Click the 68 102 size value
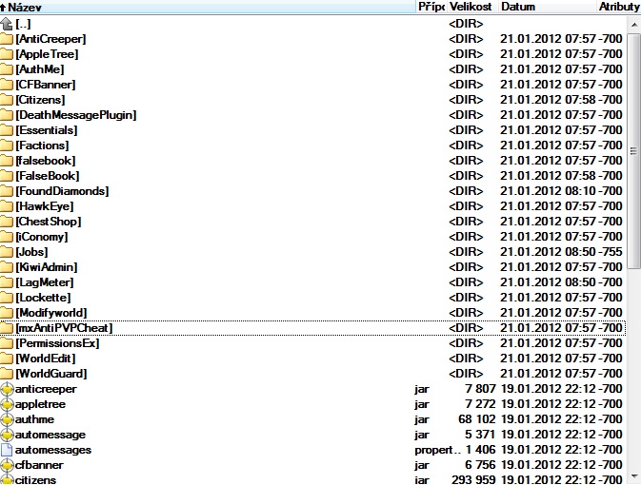This screenshot has width=641, height=485. click(476, 419)
